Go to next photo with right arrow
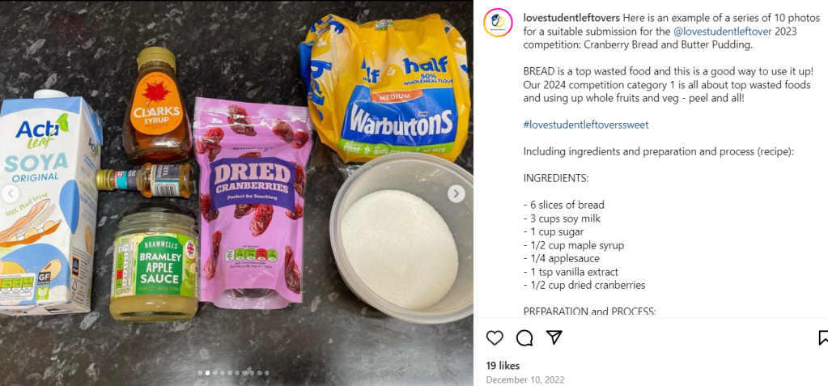This screenshot has width=828, height=386. click(x=456, y=193)
